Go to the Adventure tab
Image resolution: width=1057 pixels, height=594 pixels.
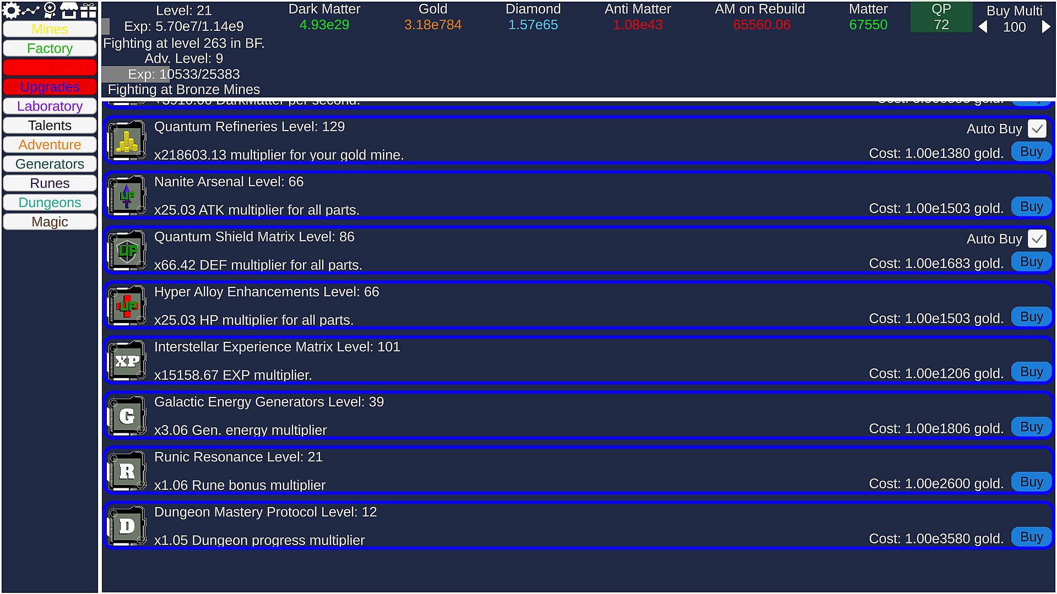(50, 145)
